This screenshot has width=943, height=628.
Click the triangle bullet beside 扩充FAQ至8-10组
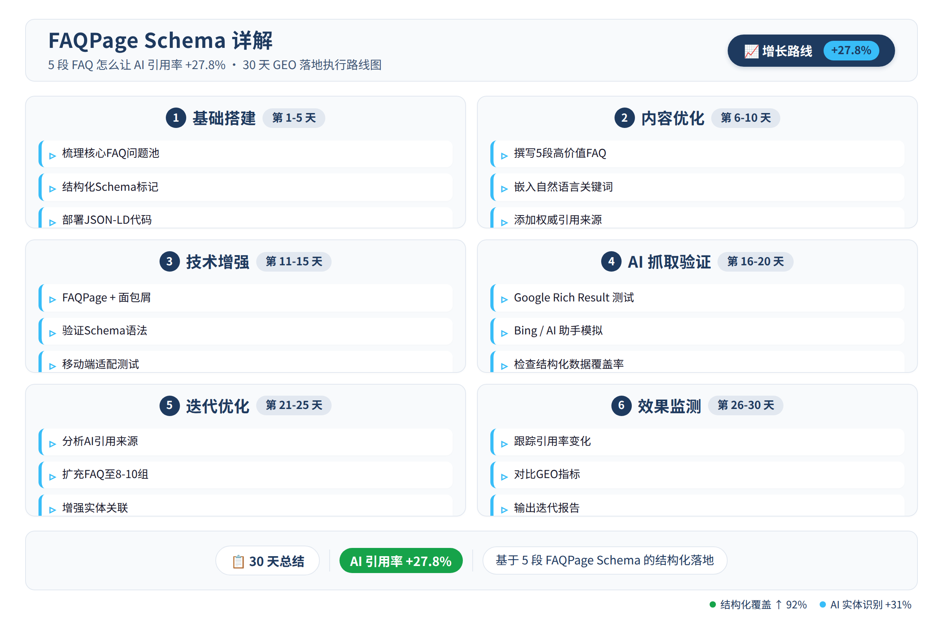(x=53, y=477)
